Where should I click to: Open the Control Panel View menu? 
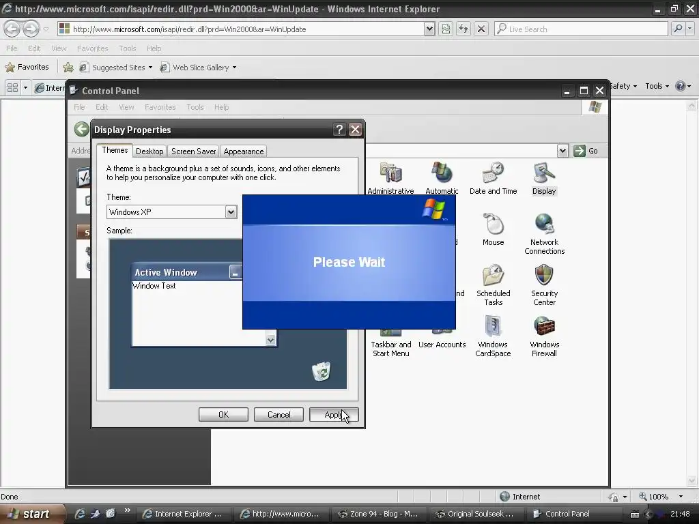tap(126, 107)
